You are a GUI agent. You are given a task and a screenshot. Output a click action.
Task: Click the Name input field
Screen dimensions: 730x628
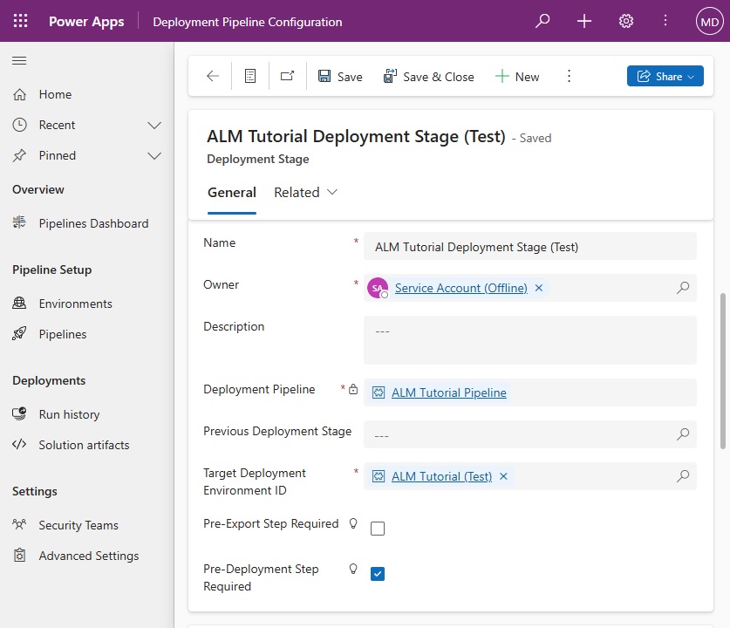[529, 246]
